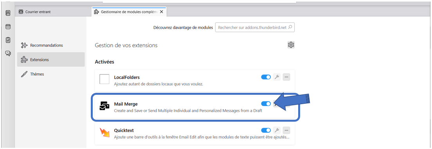Click the Mail Merge extension icon

click(104, 106)
